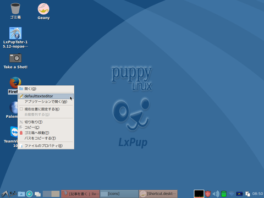Viewport: 264px width, 198px height.
Task: Click the show desktop windows icon in taskbar
Action: (x=37, y=194)
